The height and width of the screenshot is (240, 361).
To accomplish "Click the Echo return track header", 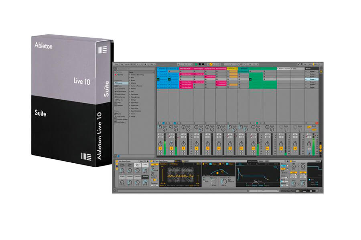I will click(x=298, y=69).
